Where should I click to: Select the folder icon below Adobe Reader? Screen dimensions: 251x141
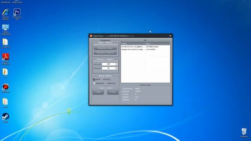click(x=5, y=73)
